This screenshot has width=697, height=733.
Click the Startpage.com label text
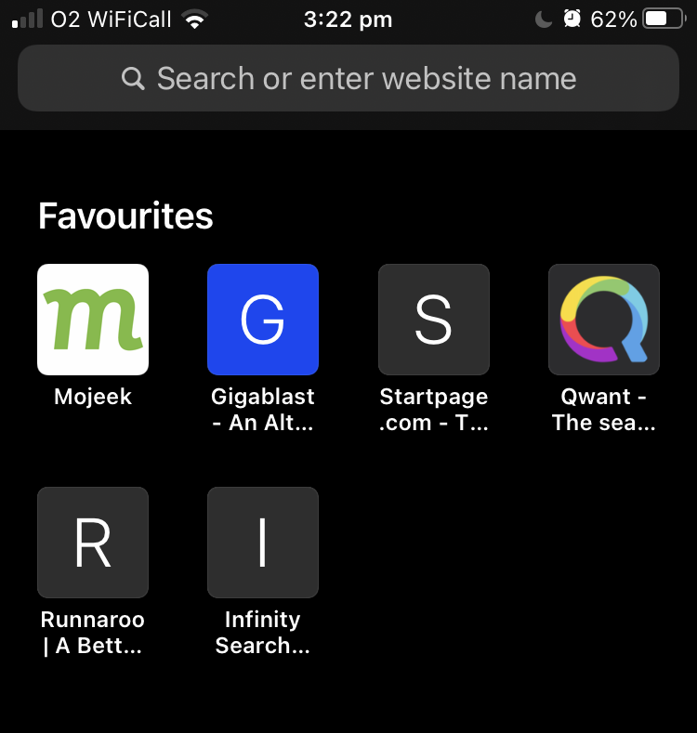[x=434, y=410]
